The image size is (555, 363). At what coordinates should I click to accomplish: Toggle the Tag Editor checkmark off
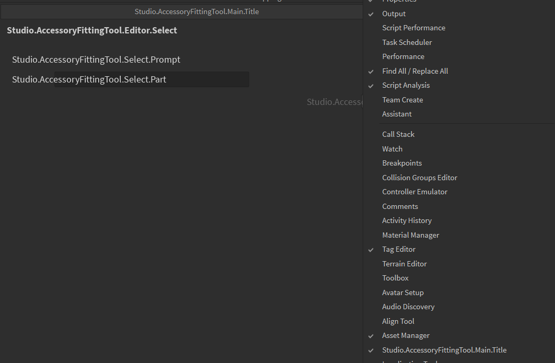tap(399, 249)
